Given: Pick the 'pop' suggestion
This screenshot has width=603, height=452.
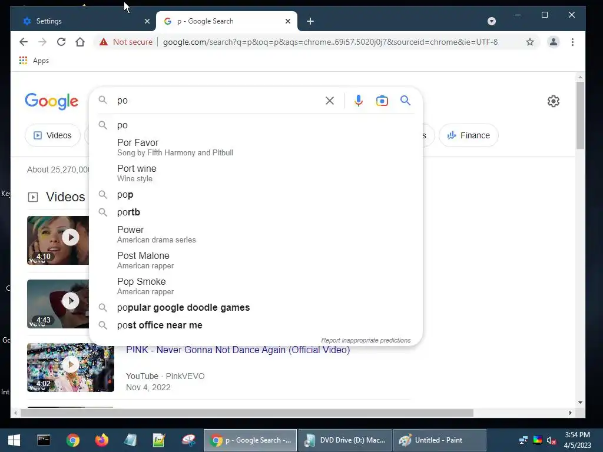Looking at the screenshot, I should click(256, 194).
